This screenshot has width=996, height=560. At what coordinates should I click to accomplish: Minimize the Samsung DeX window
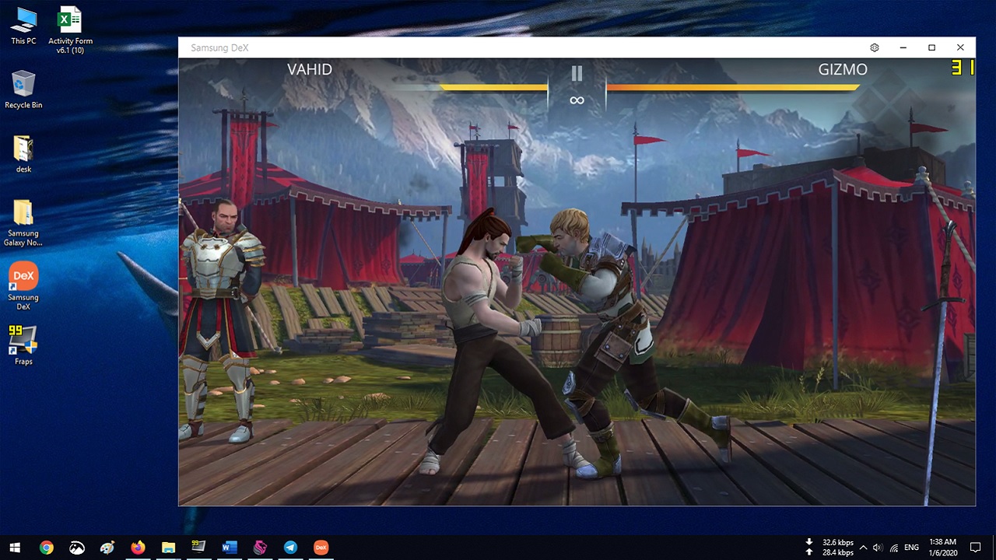point(903,47)
